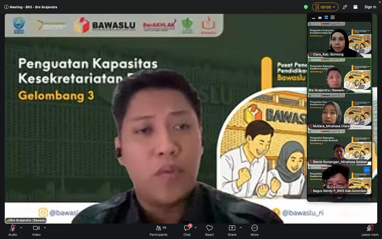This screenshot has height=239, width=382.
Task: Open the Participants panel
Action: [x=158, y=230]
